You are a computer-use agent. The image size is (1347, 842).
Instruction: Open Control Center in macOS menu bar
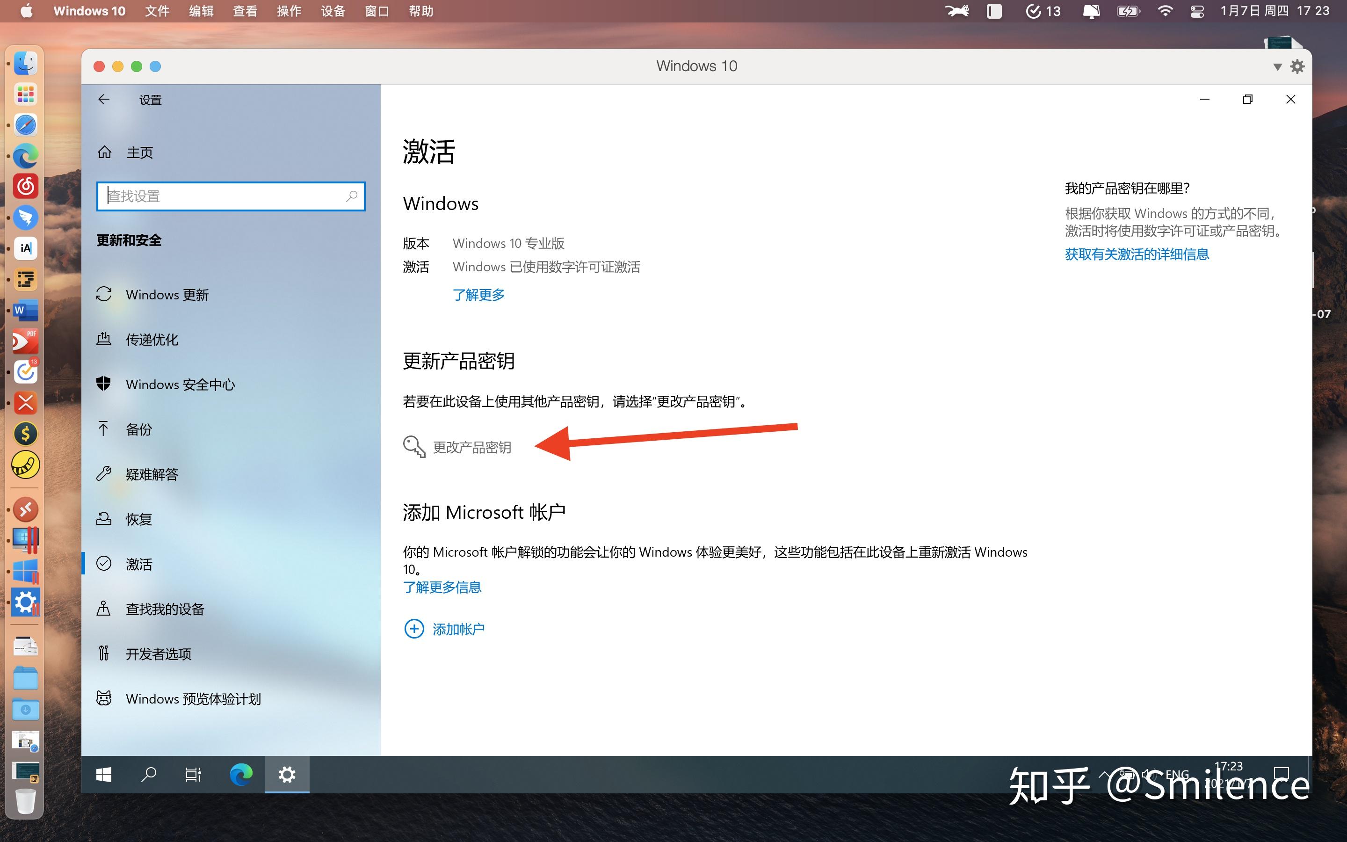click(x=1197, y=11)
